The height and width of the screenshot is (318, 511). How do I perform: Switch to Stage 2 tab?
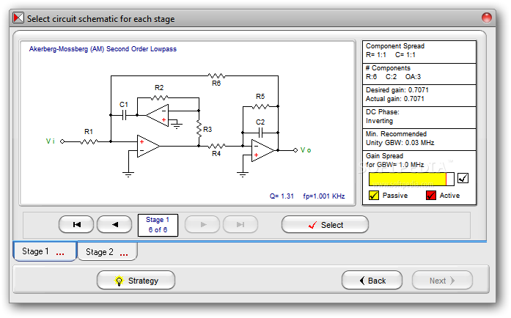(107, 251)
